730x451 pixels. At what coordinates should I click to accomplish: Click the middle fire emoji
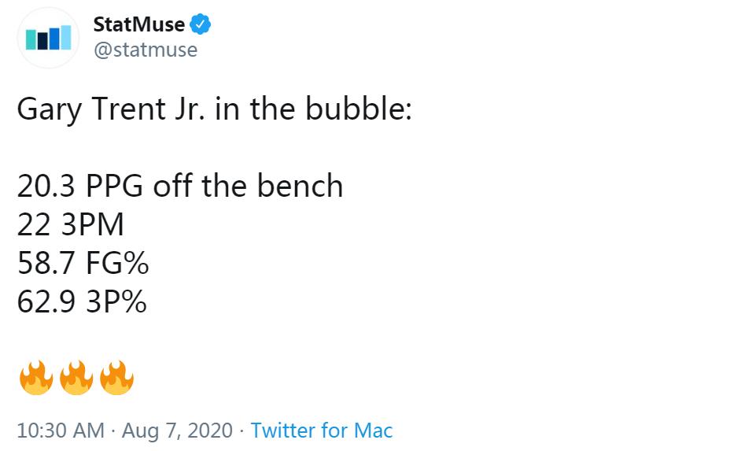pos(76,379)
